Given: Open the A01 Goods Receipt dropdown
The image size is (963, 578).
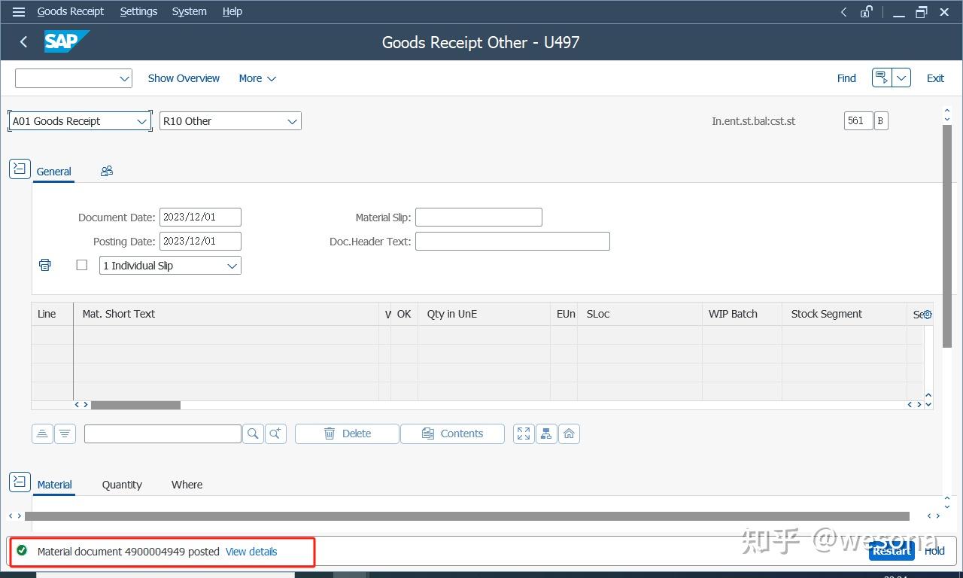Looking at the screenshot, I should [x=141, y=121].
